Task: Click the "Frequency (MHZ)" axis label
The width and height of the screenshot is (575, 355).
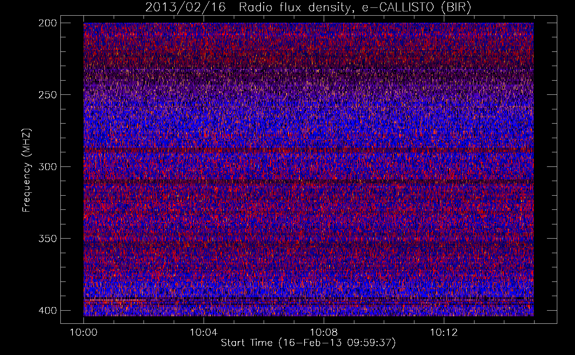Action: coord(27,170)
